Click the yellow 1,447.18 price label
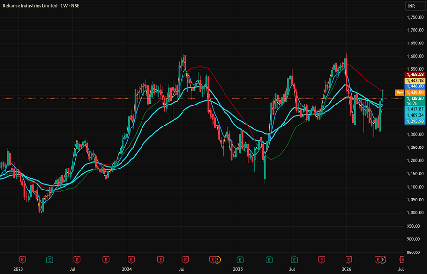 pyautogui.click(x=415, y=81)
